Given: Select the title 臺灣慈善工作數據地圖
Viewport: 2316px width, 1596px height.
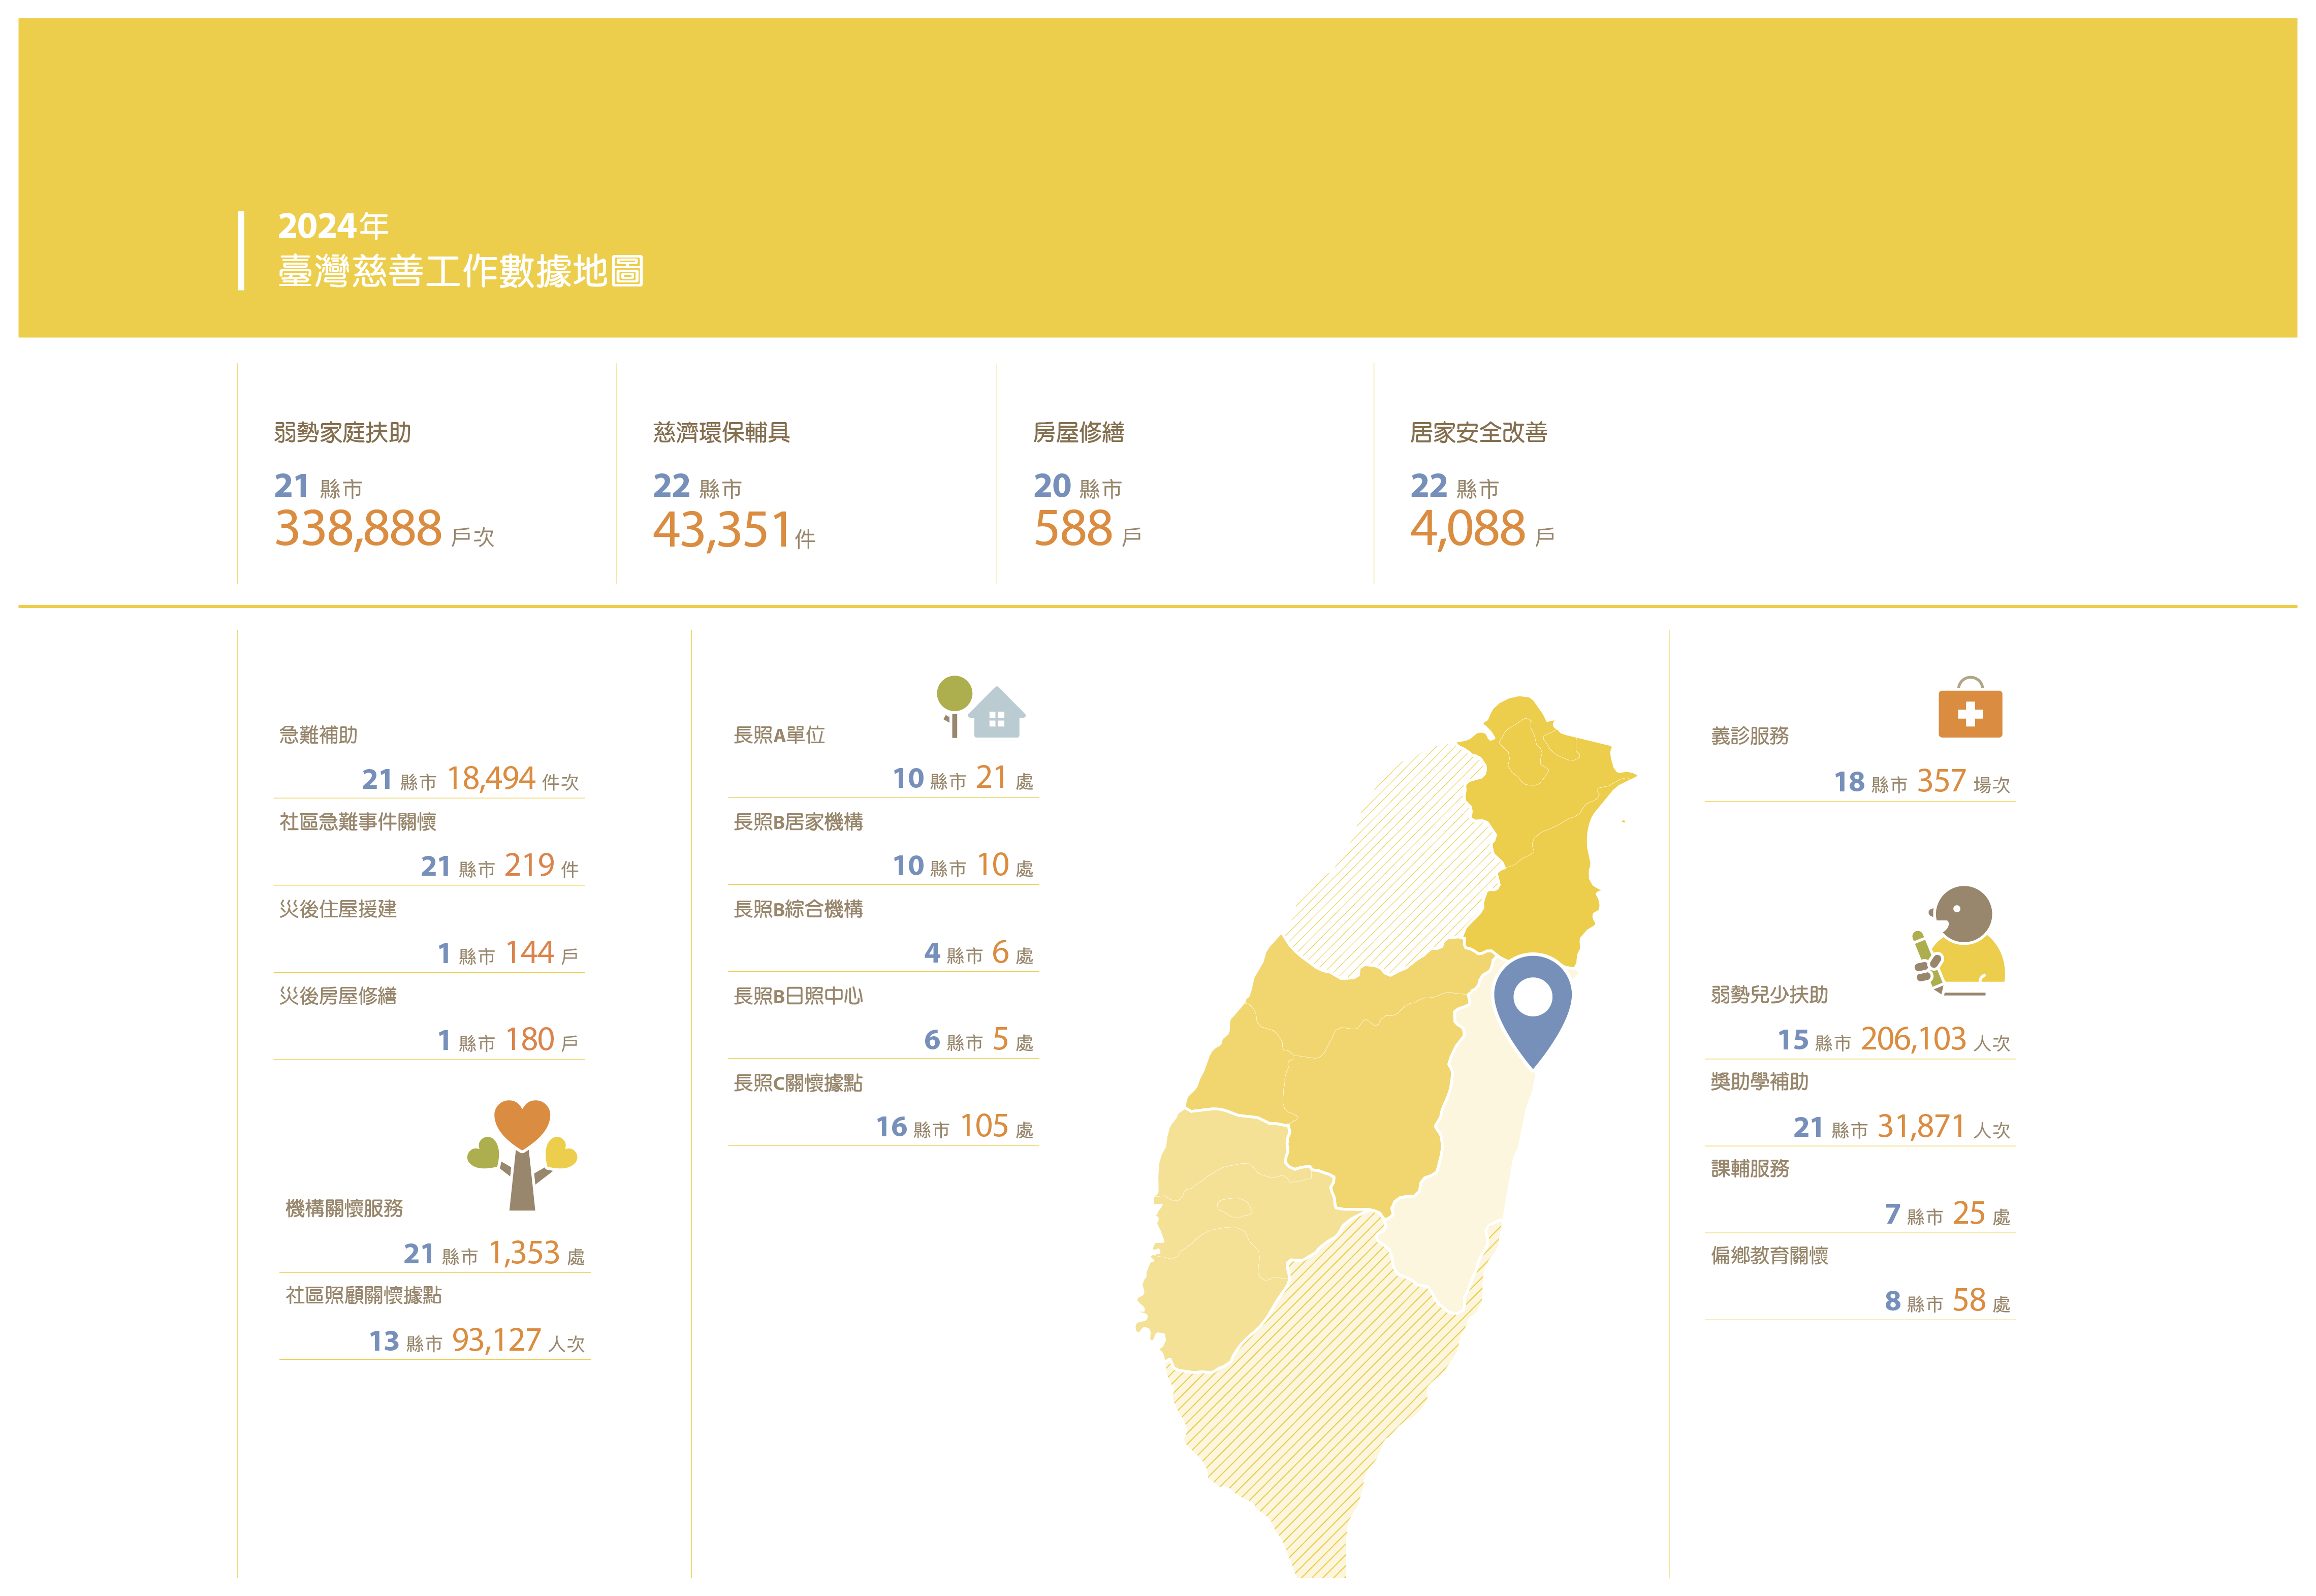Looking at the screenshot, I should coord(461,271).
